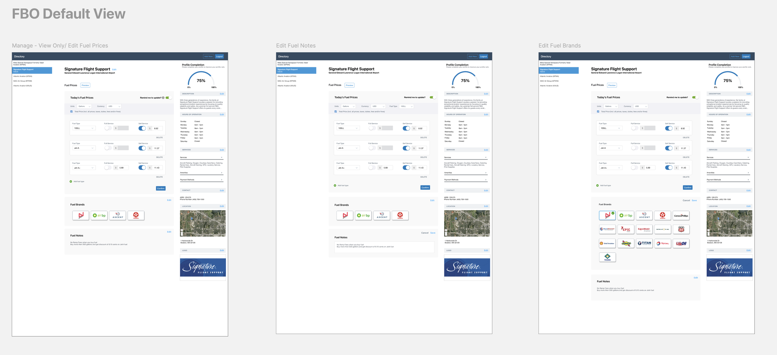Pick the Phillips 66 brand logo
The height and width of the screenshot is (355, 777).
(x=681, y=229)
